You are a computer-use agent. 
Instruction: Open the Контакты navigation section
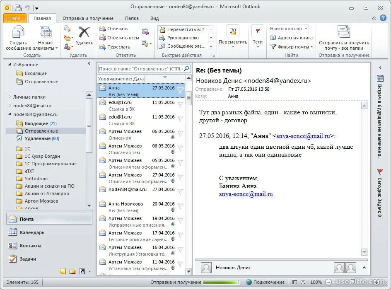49,246
